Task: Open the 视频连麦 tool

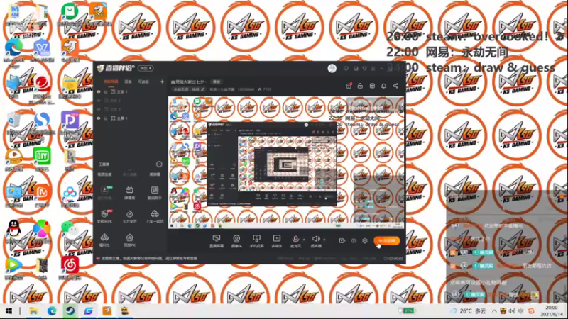Action: [104, 174]
